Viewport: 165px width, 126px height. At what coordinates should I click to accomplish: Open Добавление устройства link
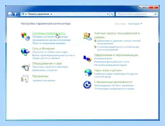(45, 70)
